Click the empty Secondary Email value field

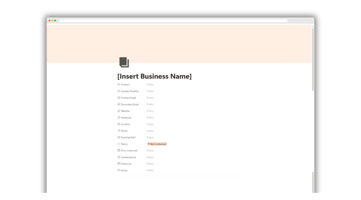click(150, 104)
